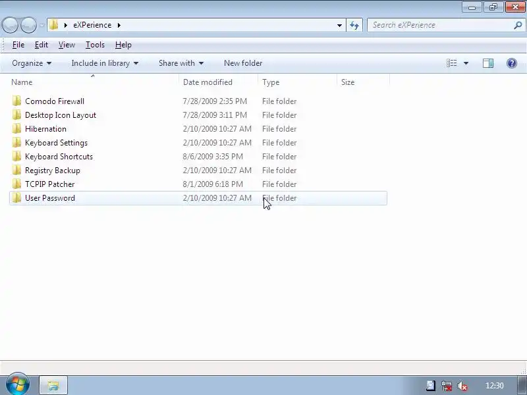Click the Keyboard Shortcuts folder name
This screenshot has width=527, height=395.
pos(59,157)
